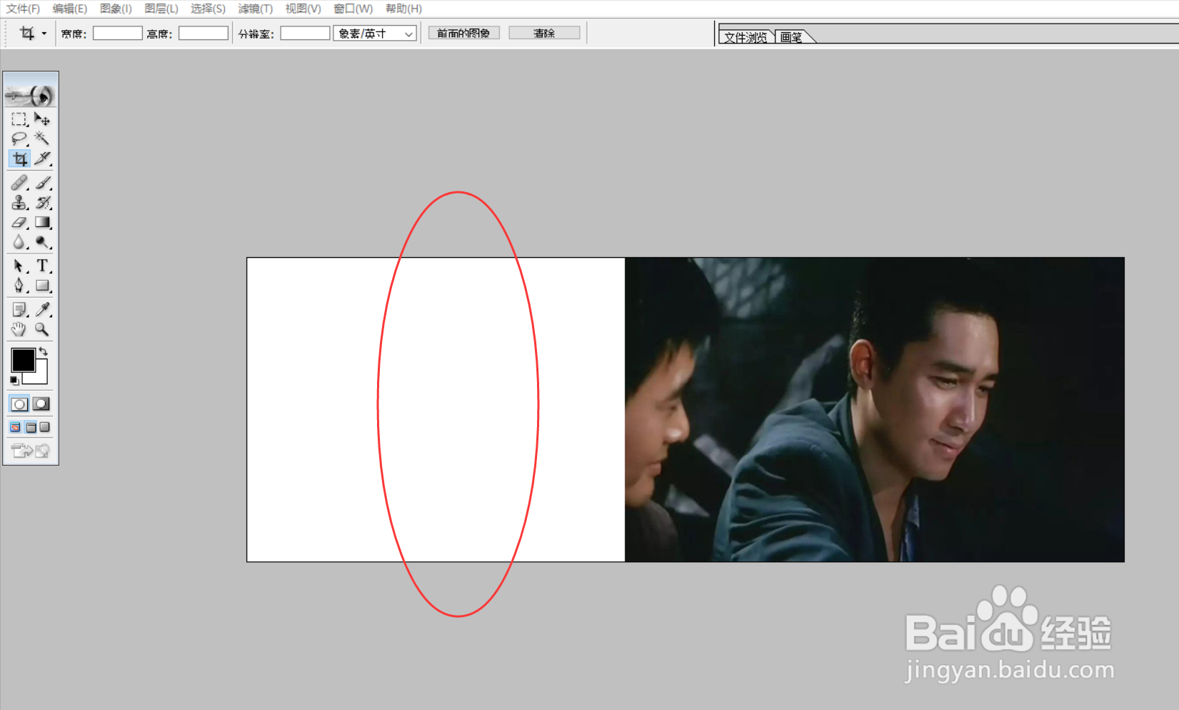Select the Lasso tool
Screen dimensions: 1179x710
19,139
